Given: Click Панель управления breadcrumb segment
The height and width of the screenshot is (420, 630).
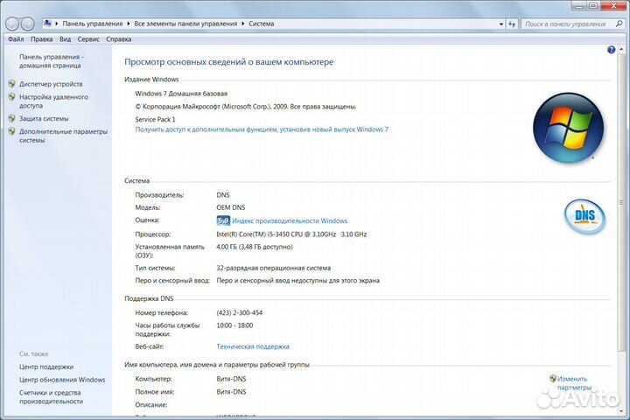Looking at the screenshot, I should click(93, 24).
